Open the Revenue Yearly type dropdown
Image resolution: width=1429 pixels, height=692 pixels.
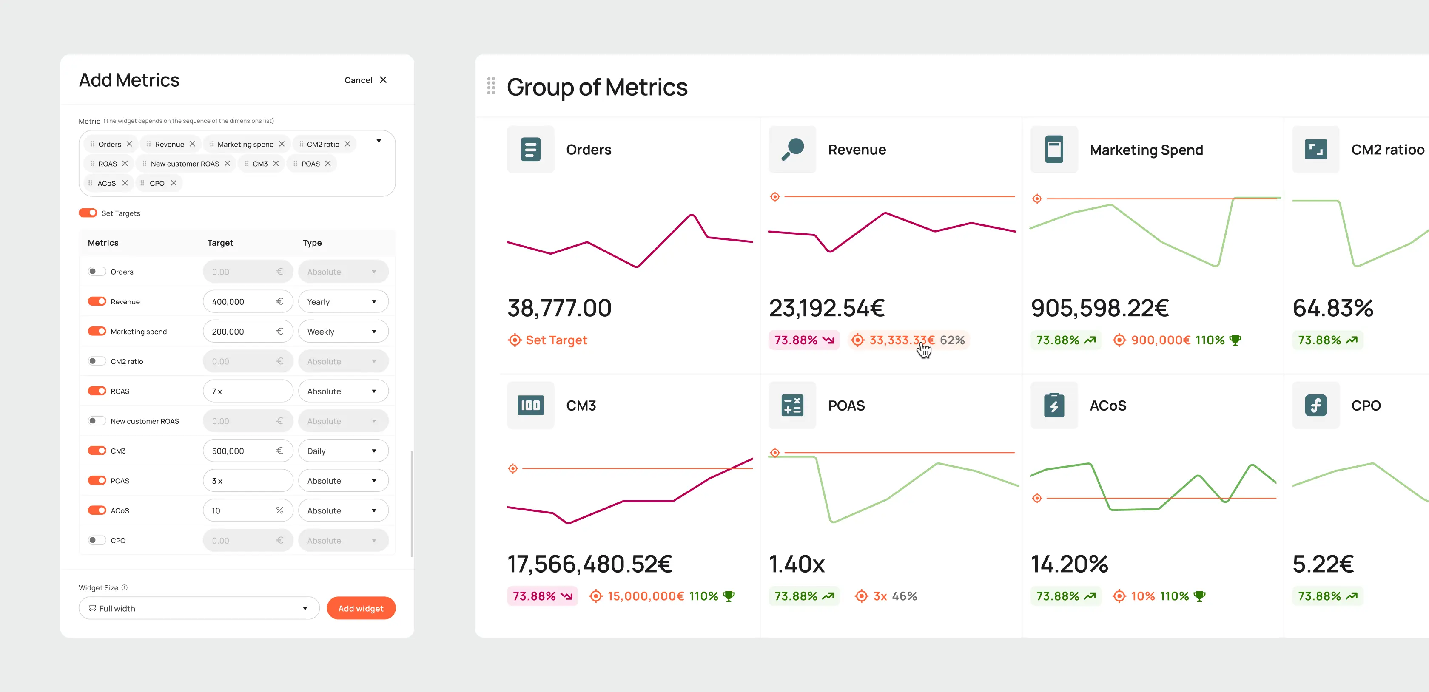click(343, 302)
